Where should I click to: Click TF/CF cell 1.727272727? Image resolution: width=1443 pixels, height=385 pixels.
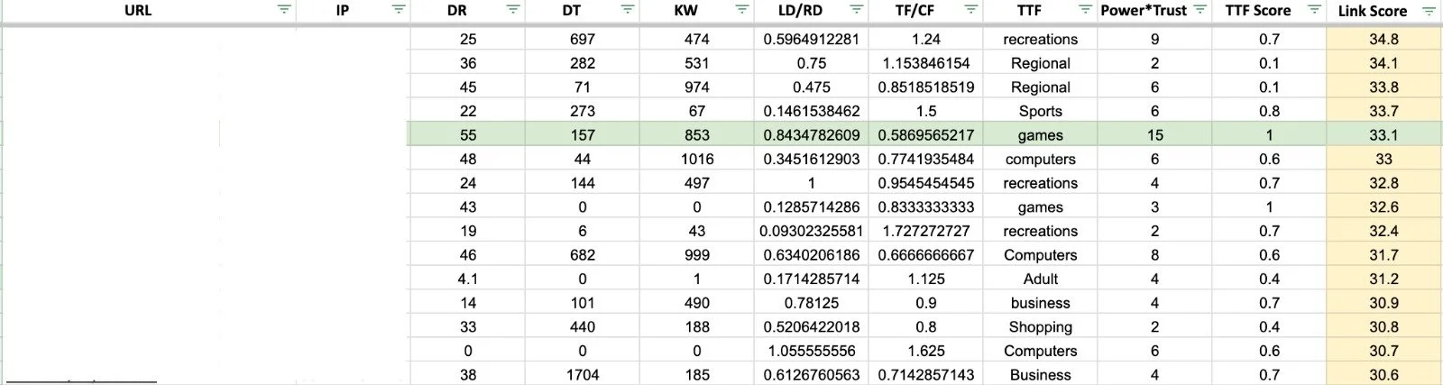click(x=925, y=231)
